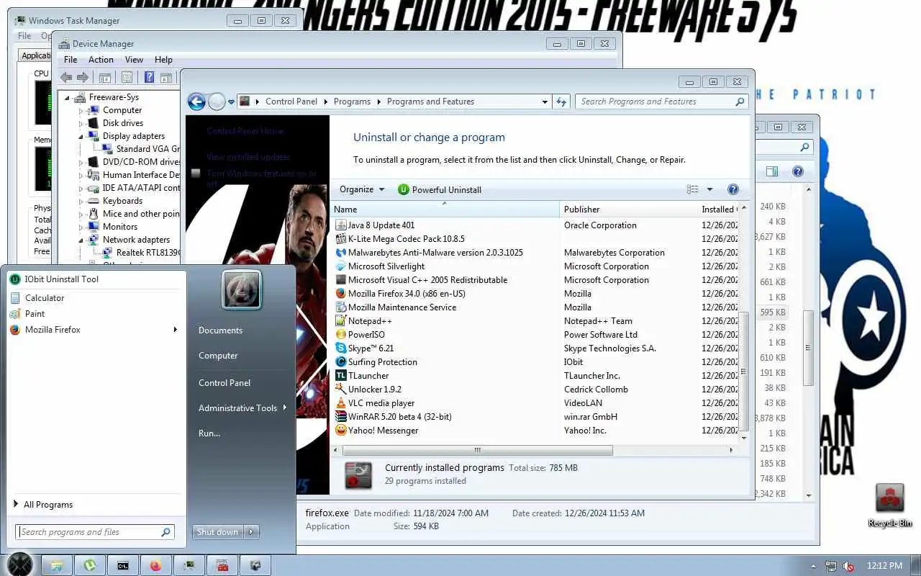Click the Help icon in Device Manager toolbar
Image resolution: width=921 pixels, height=576 pixels.
coord(149,78)
